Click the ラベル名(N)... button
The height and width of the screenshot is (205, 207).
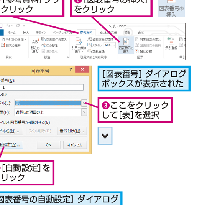pyautogui.click(x=11, y=131)
